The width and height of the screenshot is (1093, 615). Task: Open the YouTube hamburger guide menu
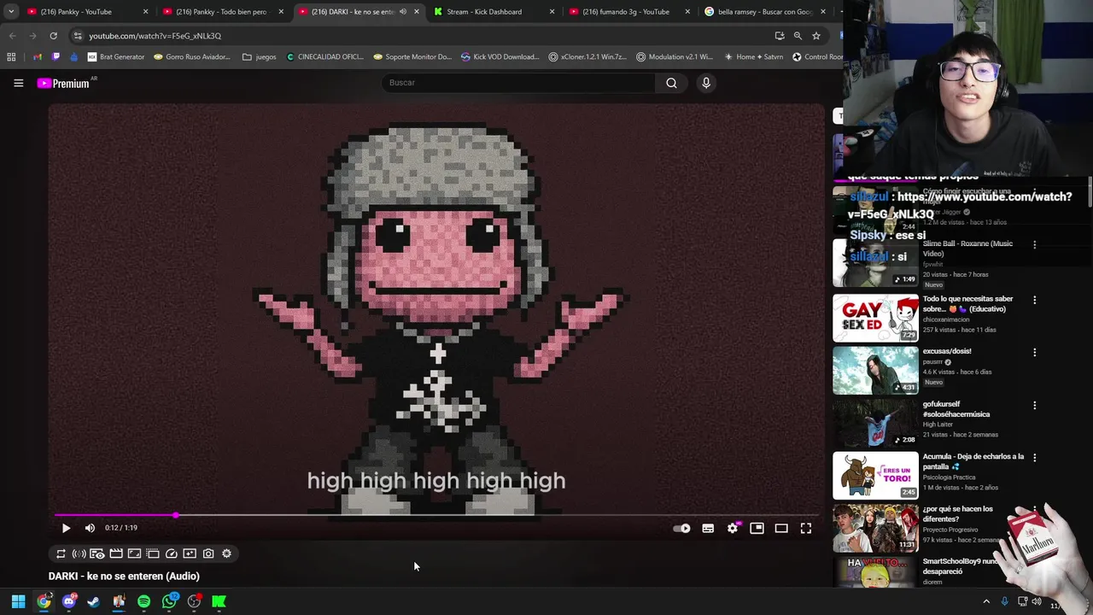18,83
